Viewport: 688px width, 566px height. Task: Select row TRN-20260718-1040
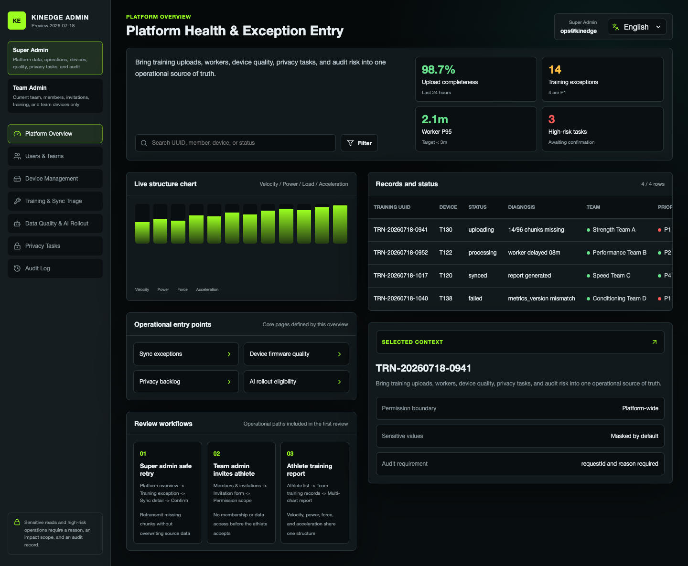tap(520, 299)
